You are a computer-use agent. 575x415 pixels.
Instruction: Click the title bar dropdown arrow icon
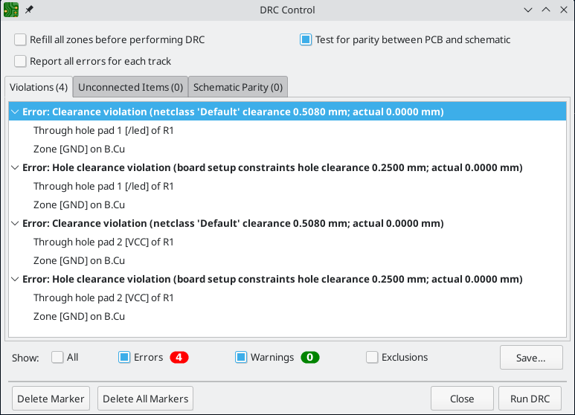pyautogui.click(x=528, y=10)
